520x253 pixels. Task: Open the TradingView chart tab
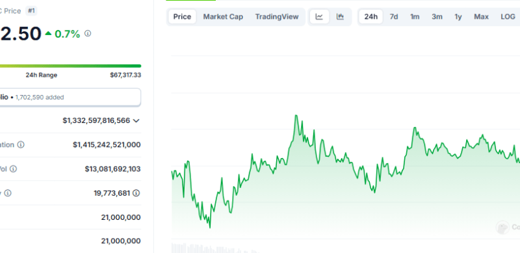(x=277, y=17)
